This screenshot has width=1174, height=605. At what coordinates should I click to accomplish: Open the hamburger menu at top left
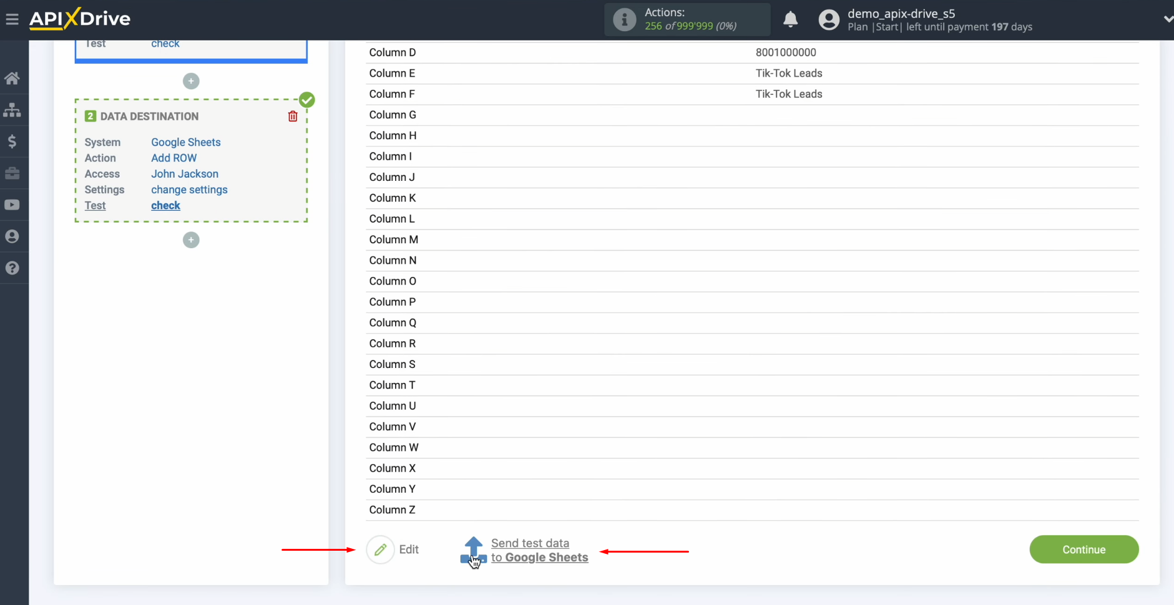tap(12, 19)
